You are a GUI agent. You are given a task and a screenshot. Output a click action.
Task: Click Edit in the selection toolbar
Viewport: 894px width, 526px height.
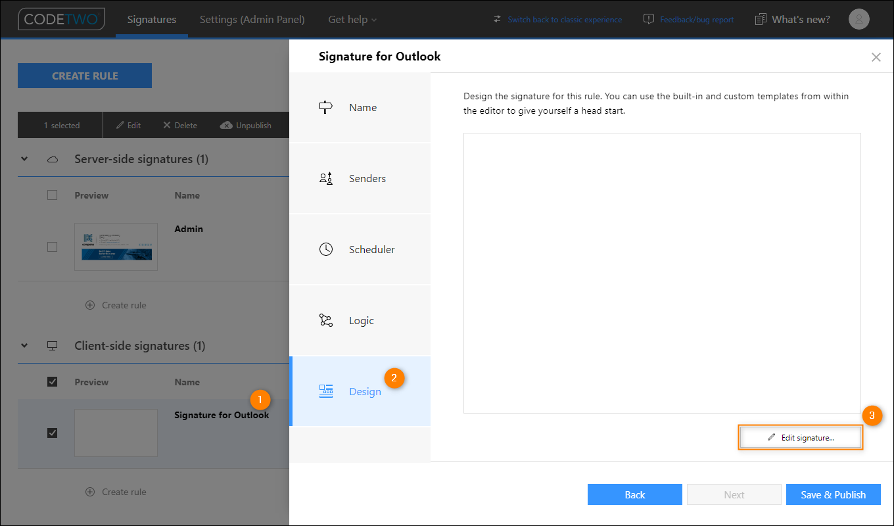[x=129, y=125]
